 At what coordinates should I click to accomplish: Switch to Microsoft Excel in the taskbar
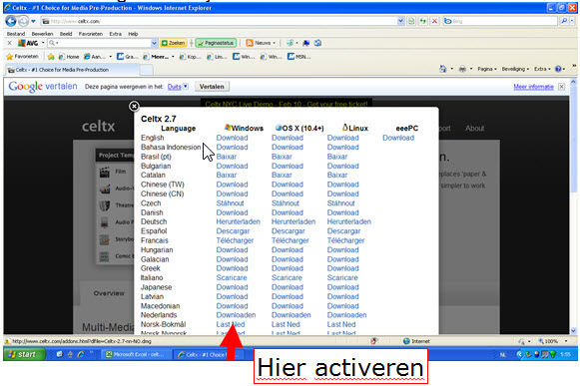(136, 354)
